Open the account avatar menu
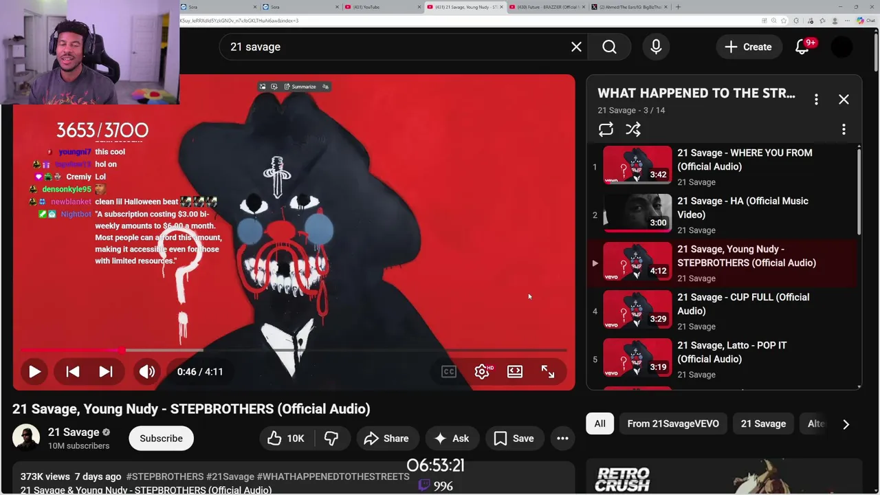 (841, 47)
